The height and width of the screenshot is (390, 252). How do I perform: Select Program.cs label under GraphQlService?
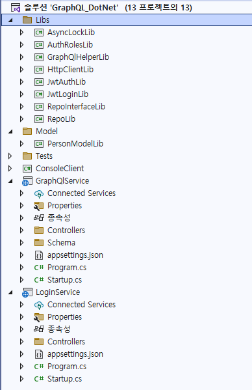point(67,268)
